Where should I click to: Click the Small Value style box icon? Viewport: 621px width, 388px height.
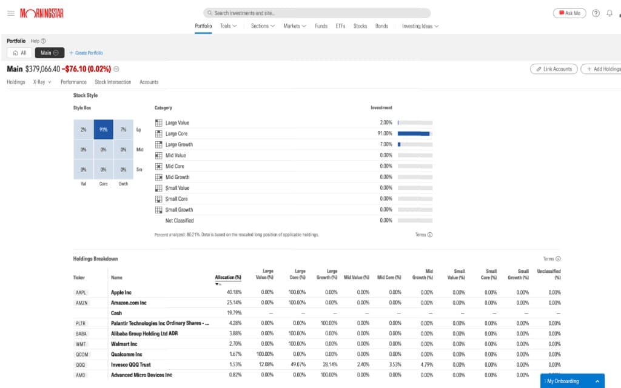159,188
